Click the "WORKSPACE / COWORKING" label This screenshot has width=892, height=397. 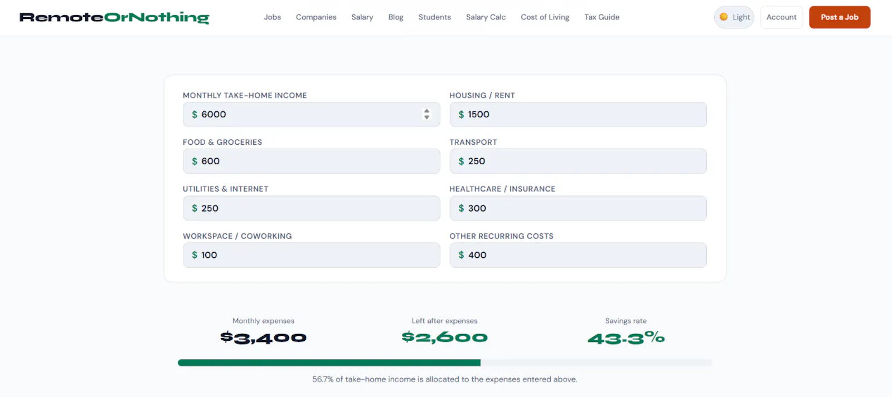tap(237, 236)
